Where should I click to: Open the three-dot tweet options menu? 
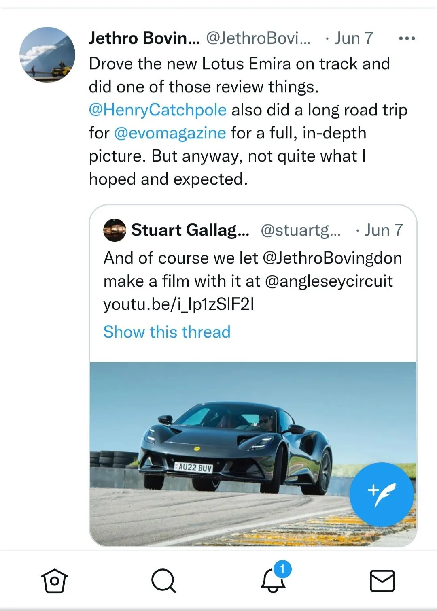[407, 38]
